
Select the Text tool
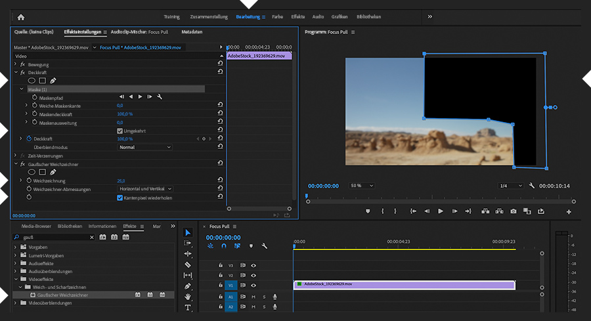click(x=188, y=308)
